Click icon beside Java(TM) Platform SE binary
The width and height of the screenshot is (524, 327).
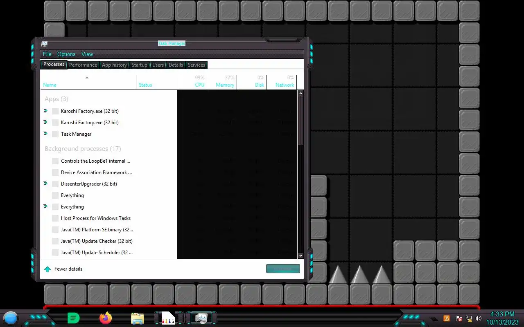tap(55, 230)
